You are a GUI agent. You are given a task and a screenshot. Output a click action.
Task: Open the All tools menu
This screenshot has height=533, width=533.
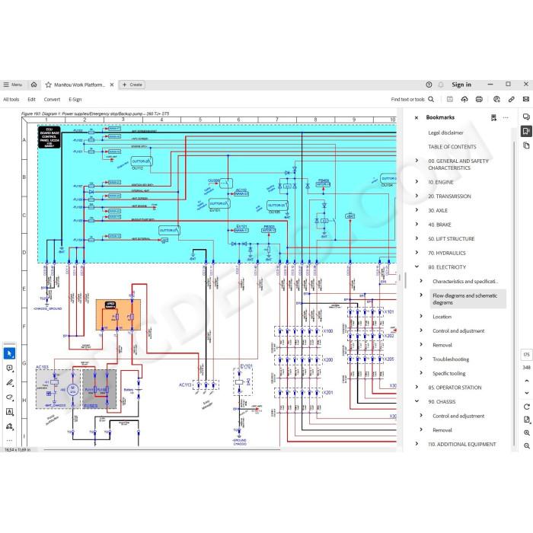pos(11,99)
